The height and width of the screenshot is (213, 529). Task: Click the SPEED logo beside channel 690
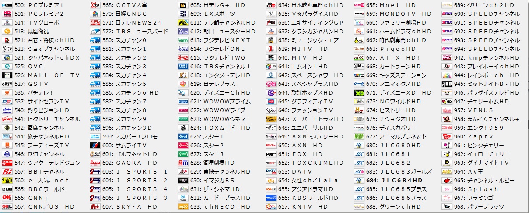[x=447, y=14]
